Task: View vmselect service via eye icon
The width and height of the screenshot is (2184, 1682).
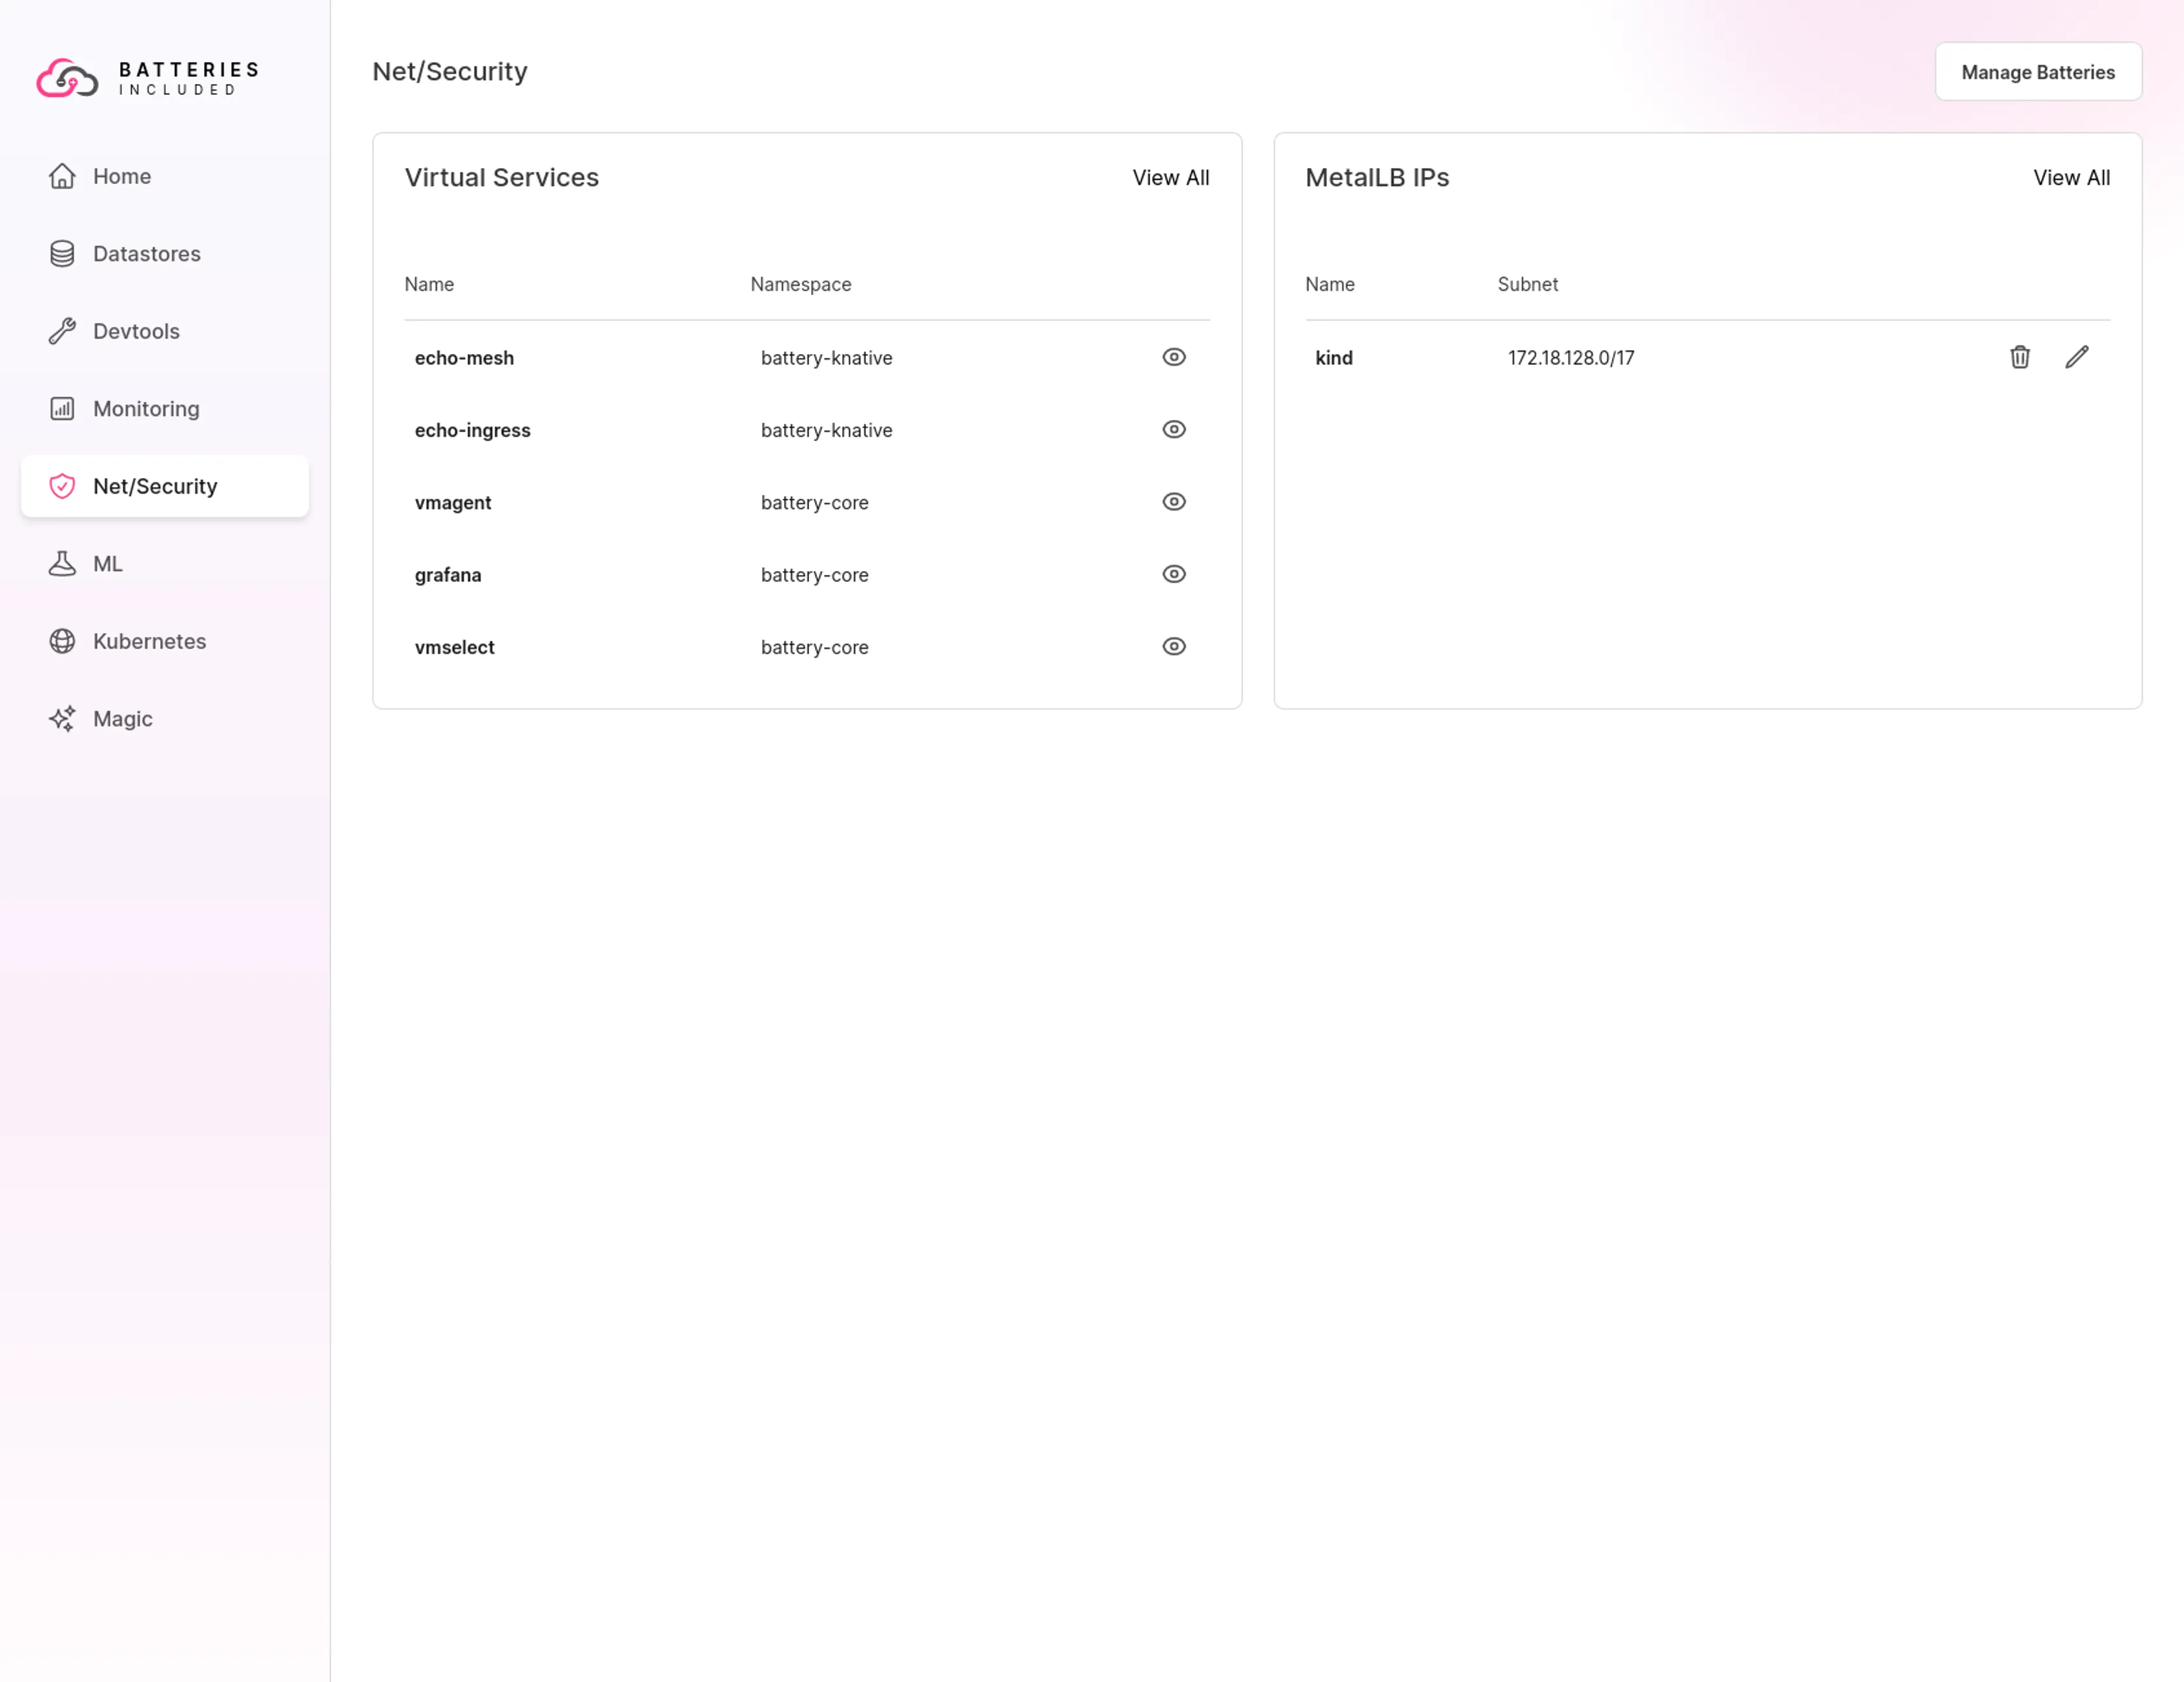Action: coord(1173,646)
